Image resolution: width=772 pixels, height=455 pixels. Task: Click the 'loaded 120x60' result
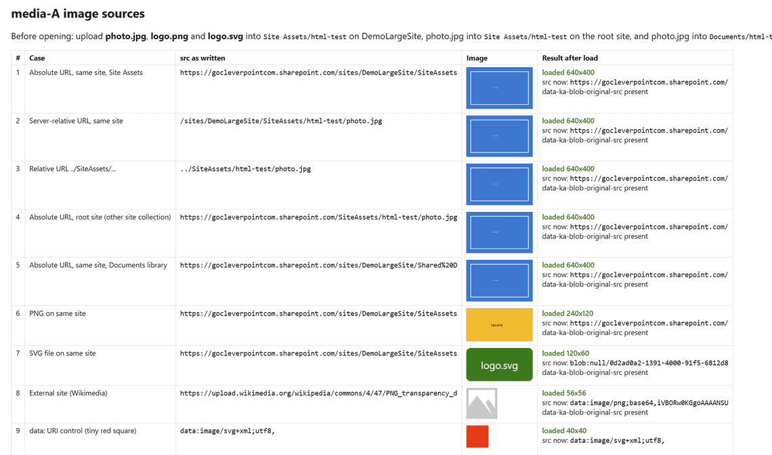tap(565, 353)
